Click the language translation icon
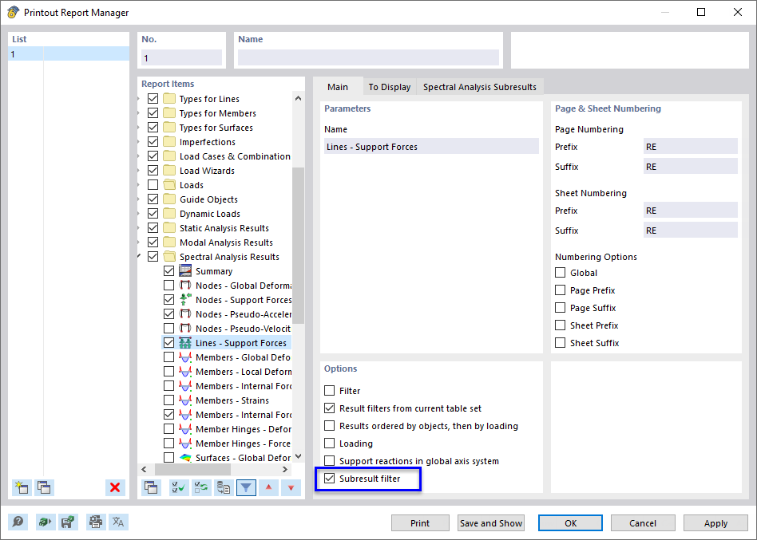The height and width of the screenshot is (540, 757). click(118, 521)
